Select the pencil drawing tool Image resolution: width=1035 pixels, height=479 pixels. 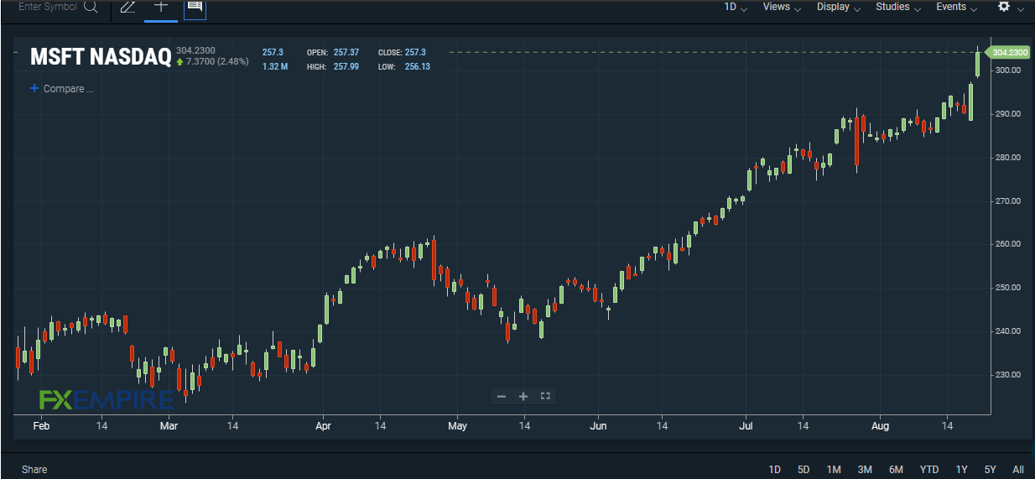point(127,7)
